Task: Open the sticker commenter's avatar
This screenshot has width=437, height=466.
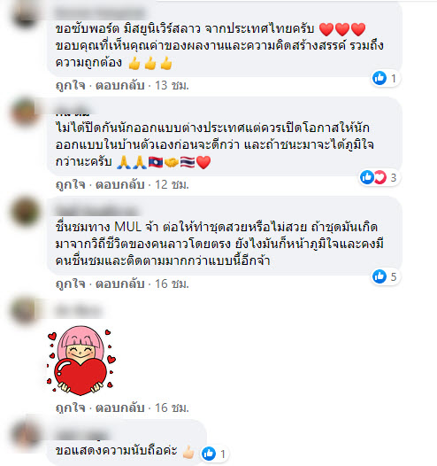Action: click(x=26, y=311)
